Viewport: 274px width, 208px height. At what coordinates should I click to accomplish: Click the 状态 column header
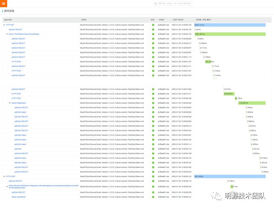point(153,19)
